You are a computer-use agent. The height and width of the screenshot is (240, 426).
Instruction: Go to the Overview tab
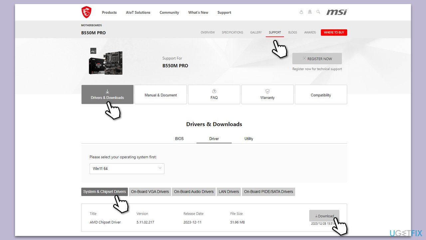pos(208,32)
